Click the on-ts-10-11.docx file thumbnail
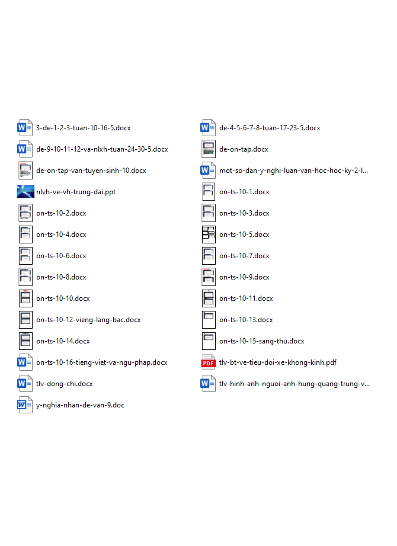 [x=208, y=298]
